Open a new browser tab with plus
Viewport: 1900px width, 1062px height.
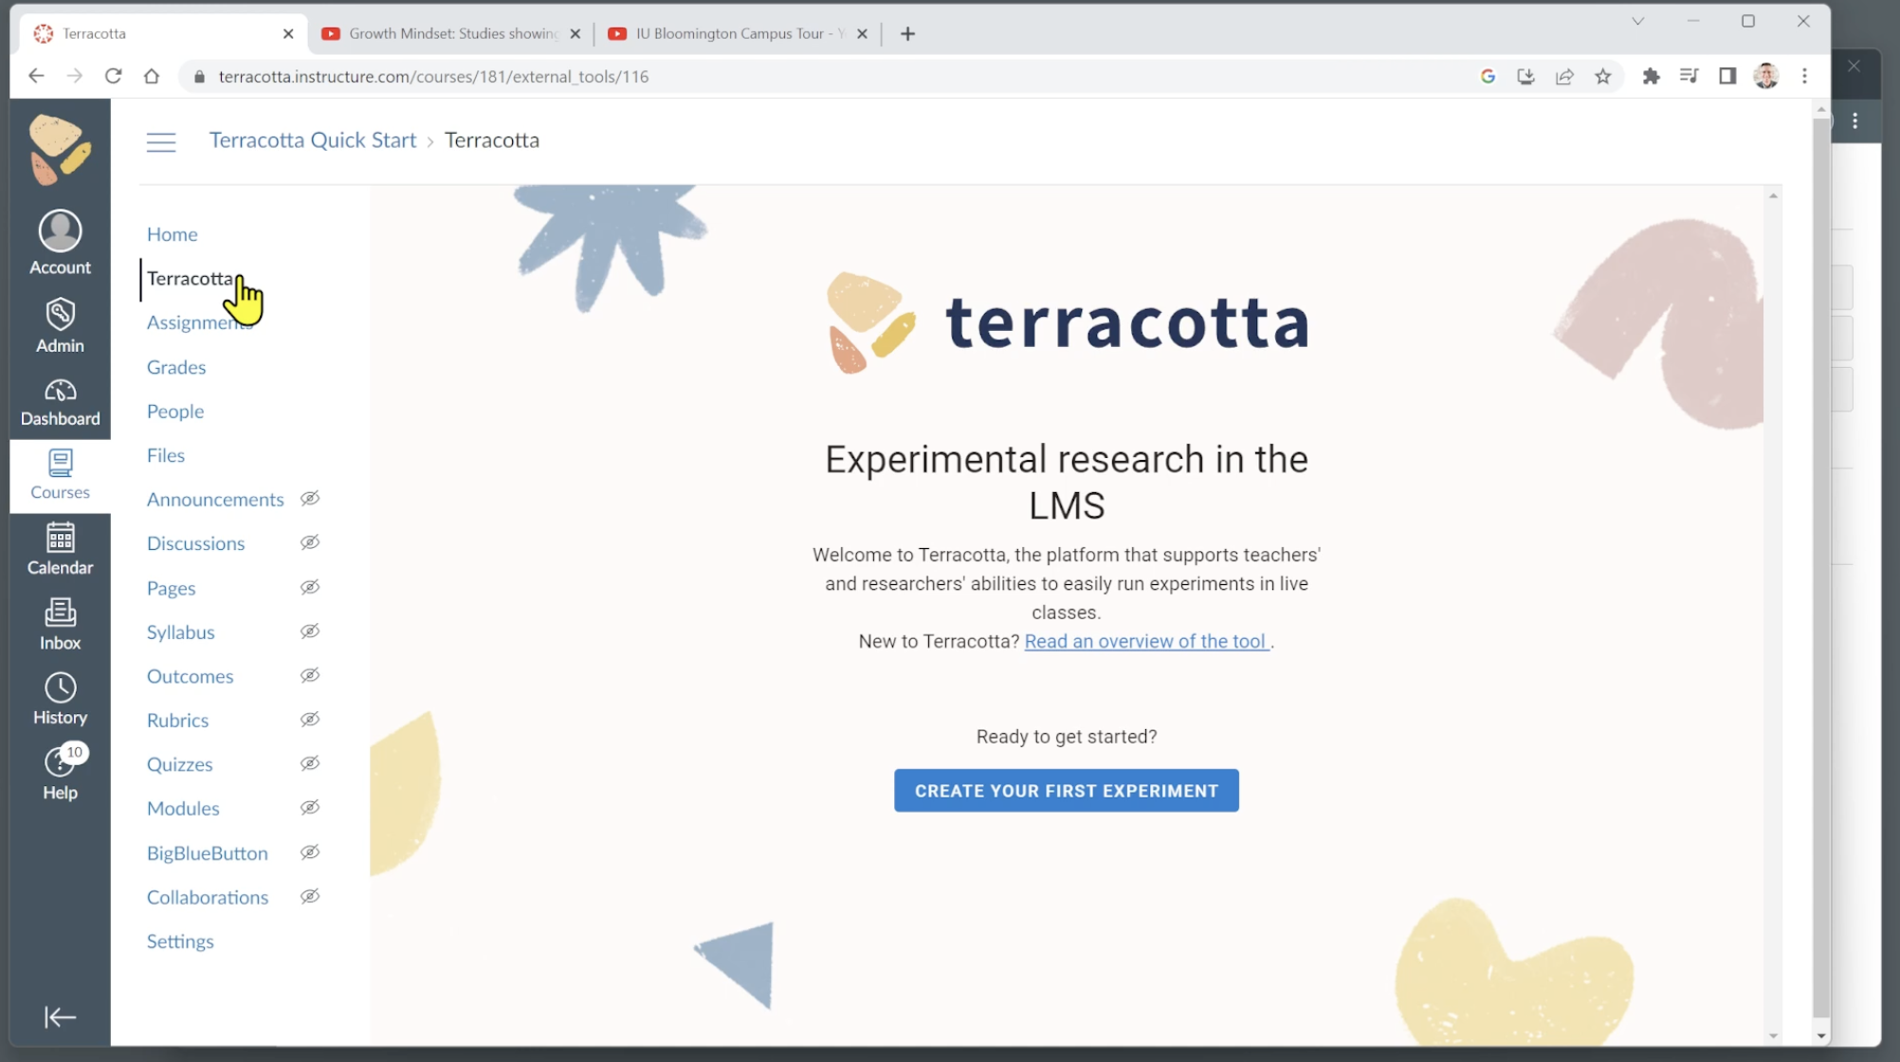[907, 33]
